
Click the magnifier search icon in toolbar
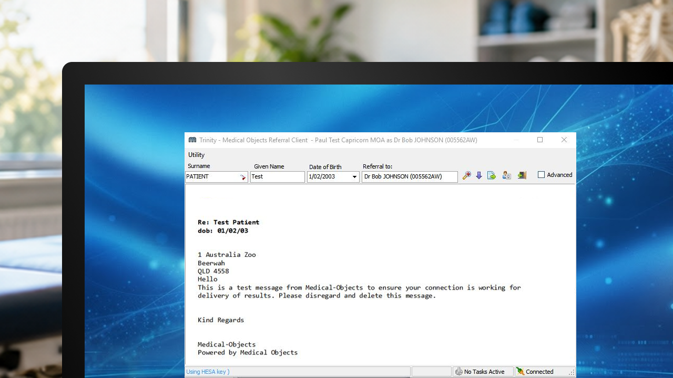pyautogui.click(x=466, y=175)
